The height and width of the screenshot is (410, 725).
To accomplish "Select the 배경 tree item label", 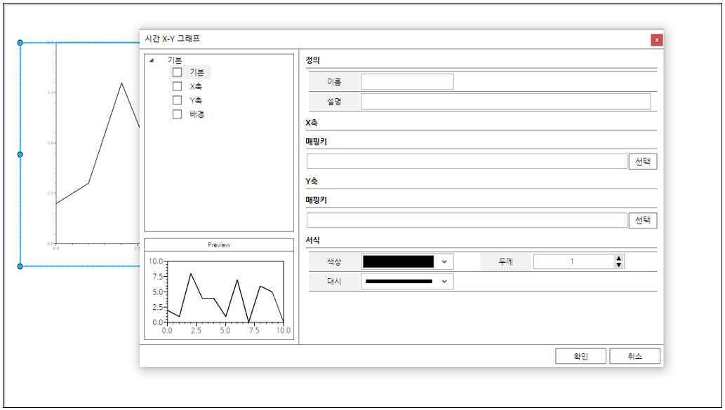I will 197,114.
